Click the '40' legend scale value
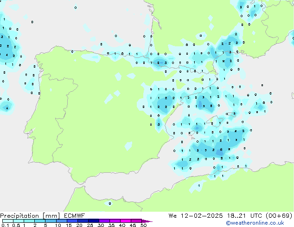Screen dimensions: 294x227 122,225
